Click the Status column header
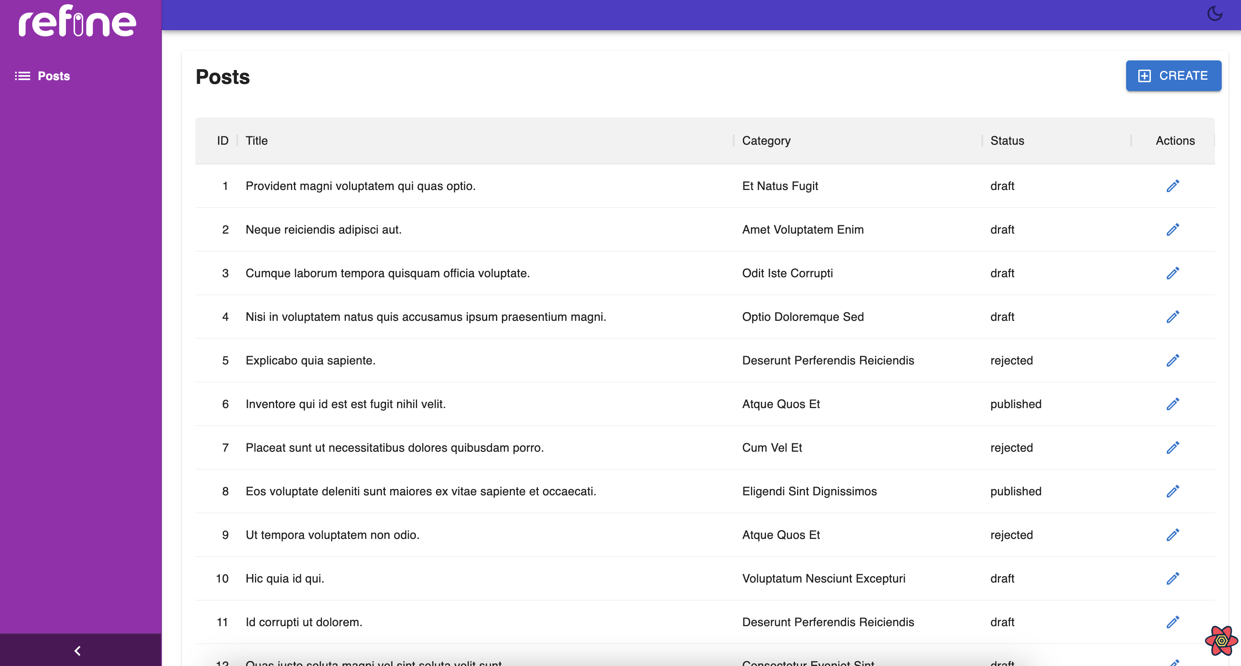Image resolution: width=1241 pixels, height=666 pixels. pyautogui.click(x=1007, y=141)
